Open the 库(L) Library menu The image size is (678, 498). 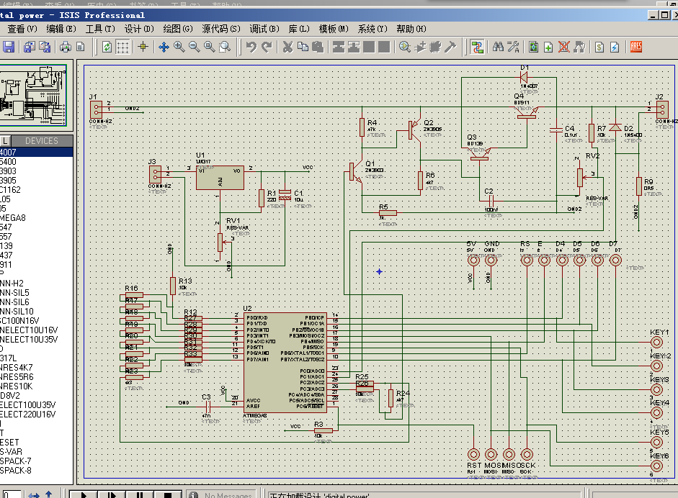[x=299, y=29]
